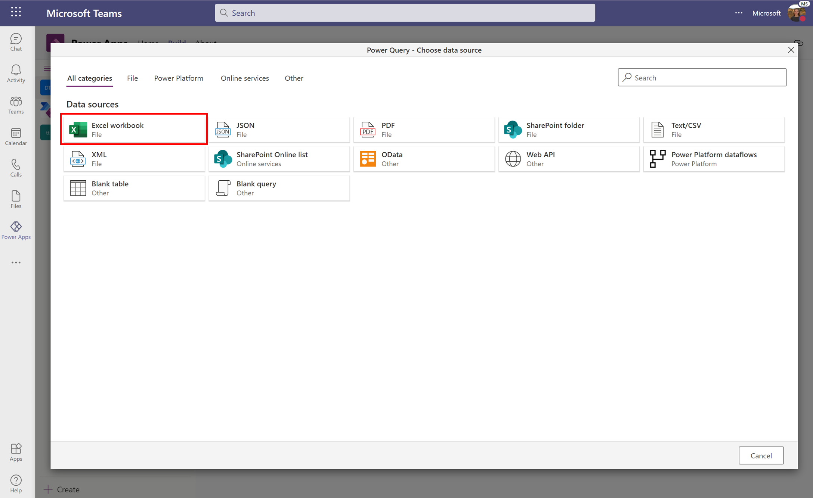The height and width of the screenshot is (498, 813).
Task: Click Cancel to close dialog
Action: pos(761,455)
